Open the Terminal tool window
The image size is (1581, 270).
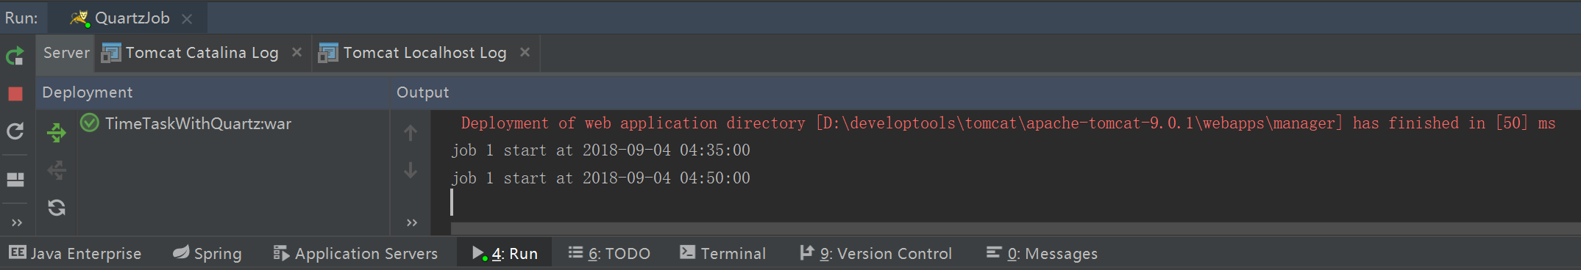(x=723, y=253)
